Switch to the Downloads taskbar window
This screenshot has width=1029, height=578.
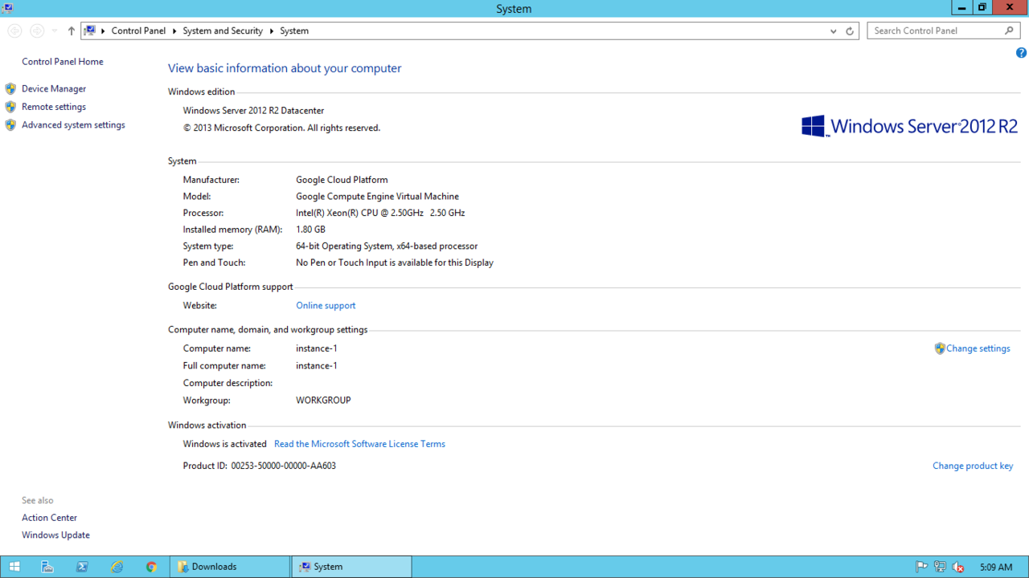click(230, 567)
